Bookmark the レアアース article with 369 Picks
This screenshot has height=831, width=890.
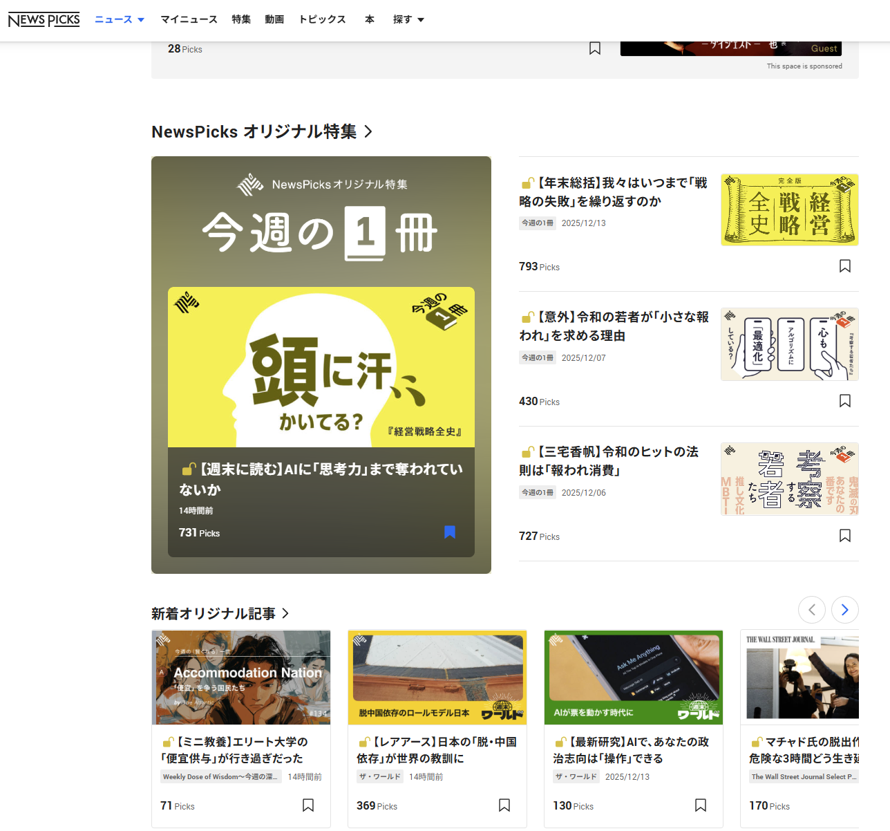click(x=504, y=805)
